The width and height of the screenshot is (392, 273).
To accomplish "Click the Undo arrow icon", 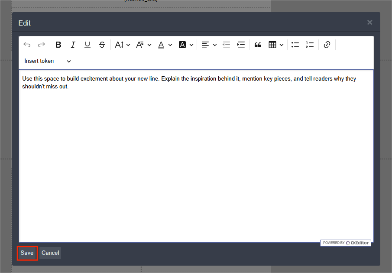I will pyautogui.click(x=27, y=45).
